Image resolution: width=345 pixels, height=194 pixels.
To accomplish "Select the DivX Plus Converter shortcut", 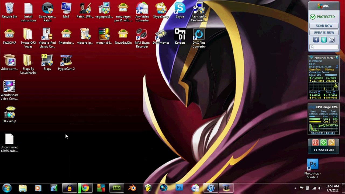I will [199, 38].
